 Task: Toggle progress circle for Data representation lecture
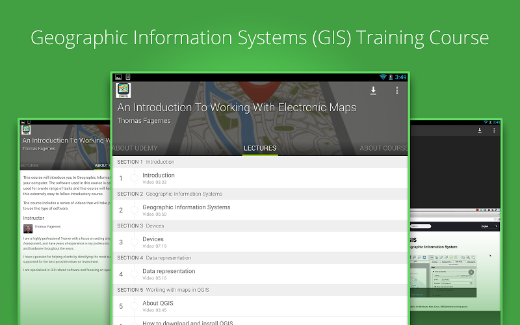(135, 274)
